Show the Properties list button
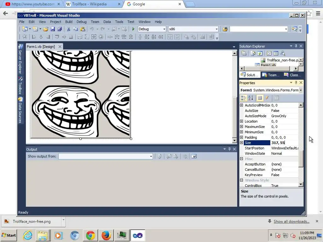The height and width of the screenshot is (242, 323). 260,98
